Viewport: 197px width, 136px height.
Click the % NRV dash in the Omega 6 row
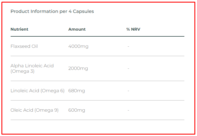tap(128, 91)
